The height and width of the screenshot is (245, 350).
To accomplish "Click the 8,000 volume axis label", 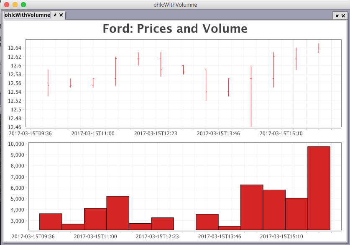I will pos(18,166).
